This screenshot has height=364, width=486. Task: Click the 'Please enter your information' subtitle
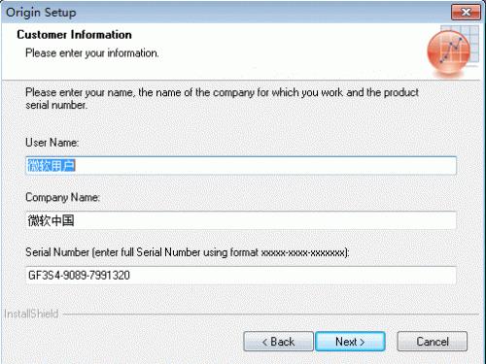tap(92, 52)
